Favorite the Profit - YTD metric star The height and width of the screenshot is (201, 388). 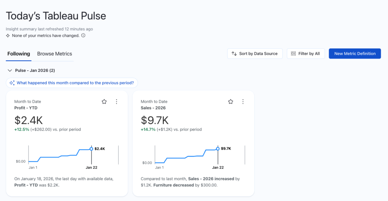click(x=104, y=102)
